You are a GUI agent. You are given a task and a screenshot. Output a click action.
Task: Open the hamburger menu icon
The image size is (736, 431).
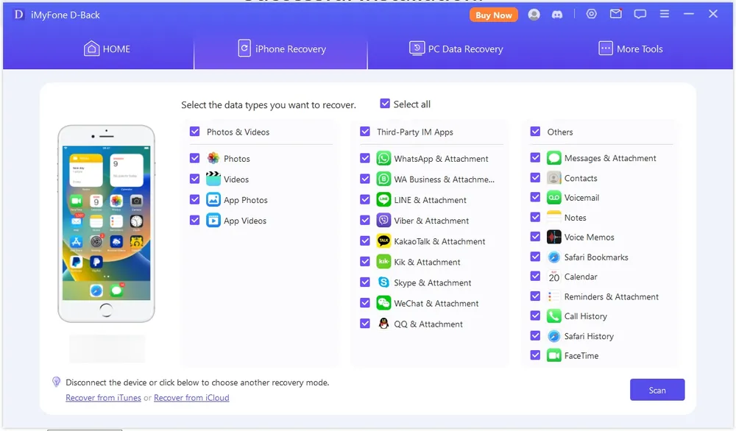click(x=665, y=14)
